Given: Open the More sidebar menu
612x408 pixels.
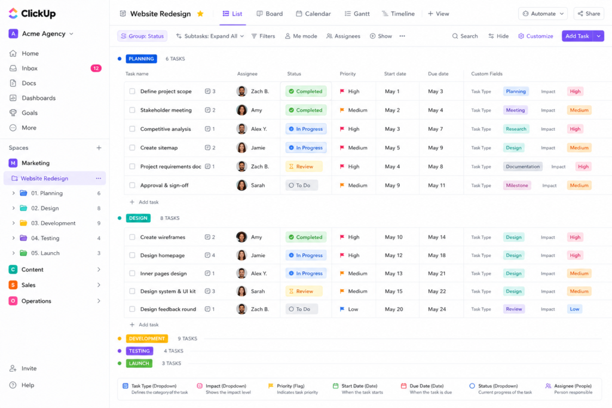Looking at the screenshot, I should pyautogui.click(x=29, y=128).
